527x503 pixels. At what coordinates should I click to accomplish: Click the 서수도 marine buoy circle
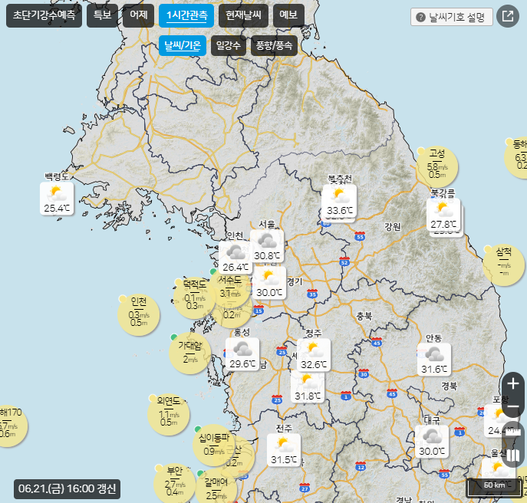232,285
